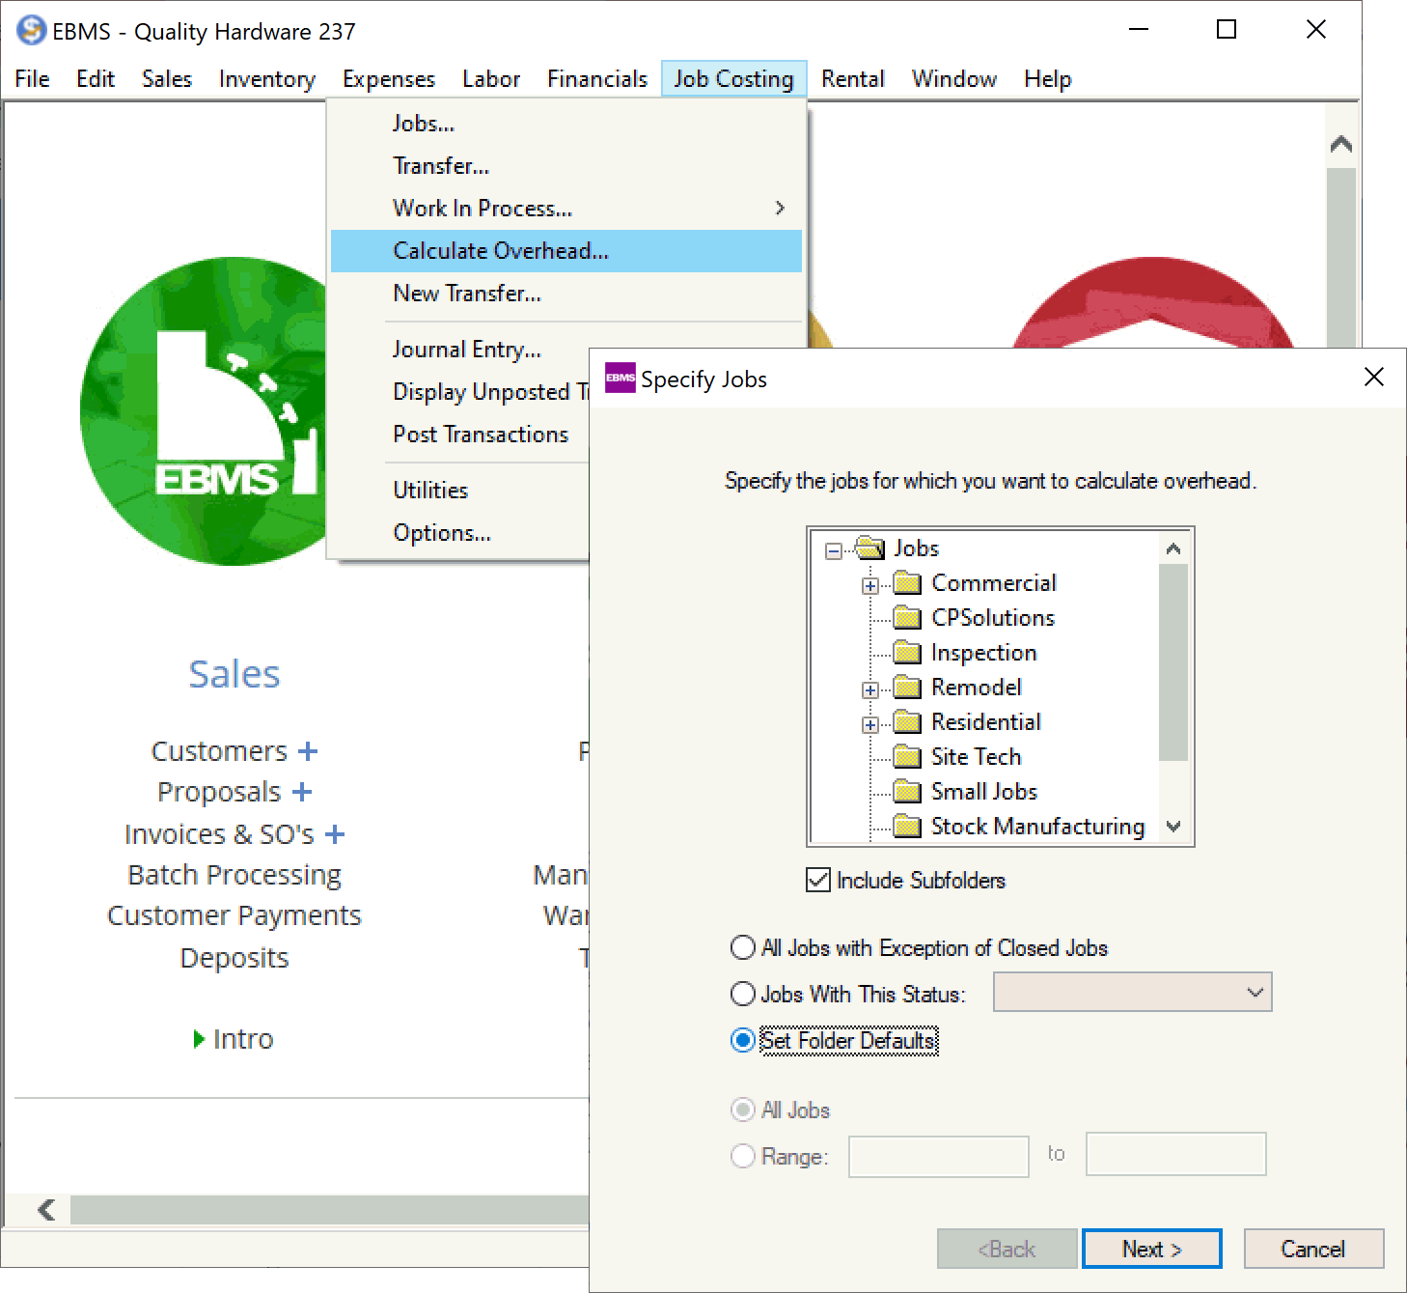
Task: Uncheck the Include Subfolders checkbox
Action: point(818,880)
